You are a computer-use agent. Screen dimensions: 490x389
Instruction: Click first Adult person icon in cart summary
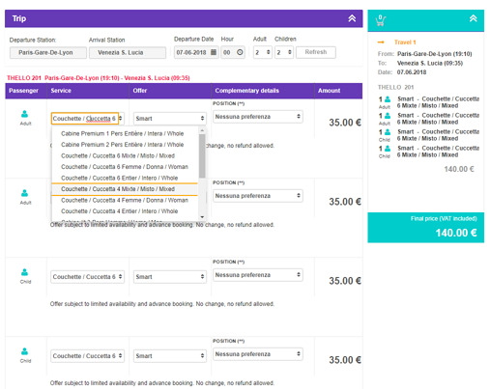coord(388,99)
